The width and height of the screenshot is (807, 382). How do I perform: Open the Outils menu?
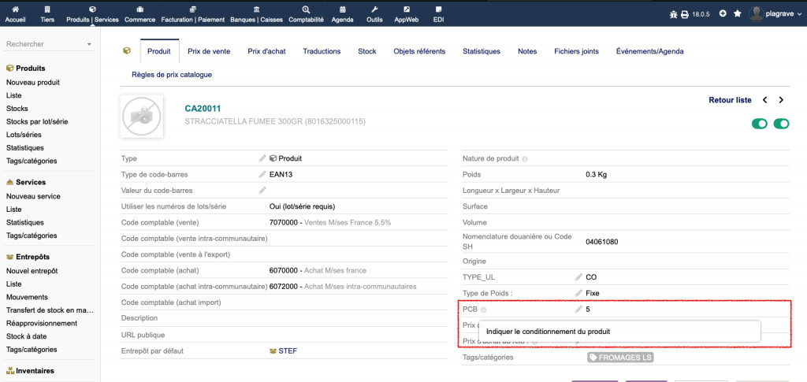point(374,14)
